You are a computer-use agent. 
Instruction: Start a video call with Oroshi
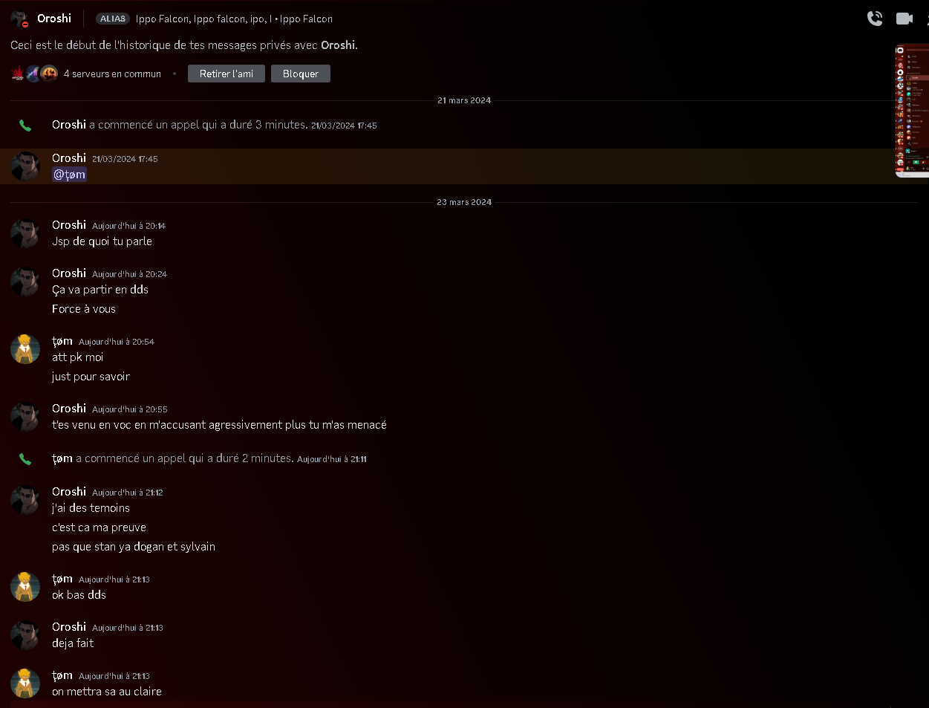point(904,19)
